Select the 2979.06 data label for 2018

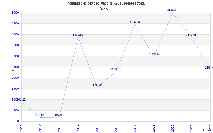click(x=153, y=54)
